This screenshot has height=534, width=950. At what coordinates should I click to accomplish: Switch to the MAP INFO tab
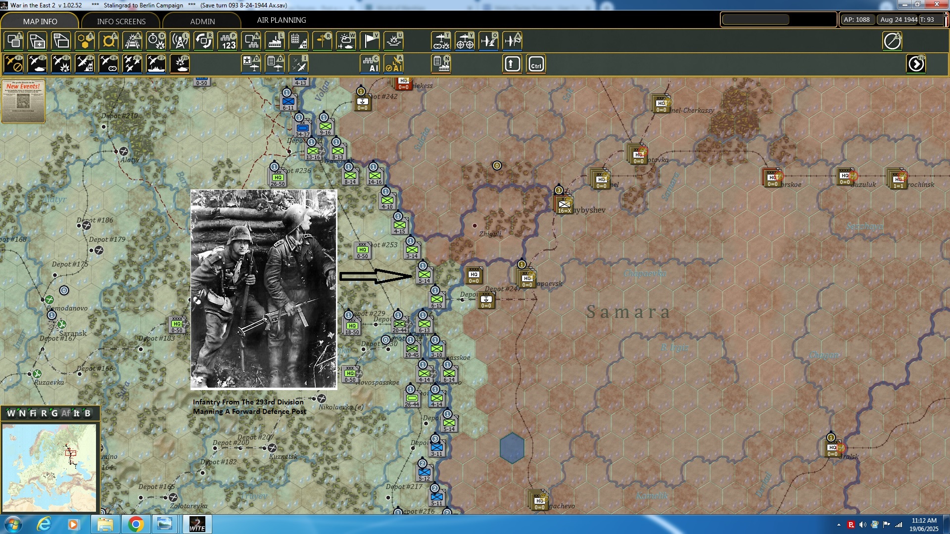[x=40, y=21]
